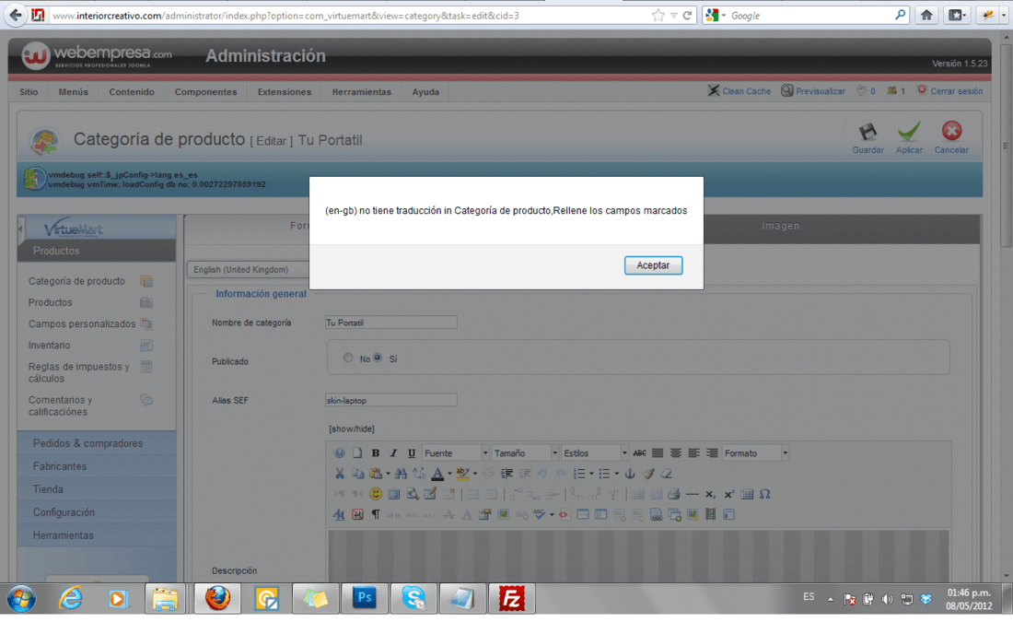Image resolution: width=1013 pixels, height=634 pixels.
Task: Open the Extensiones menu
Action: tap(285, 92)
